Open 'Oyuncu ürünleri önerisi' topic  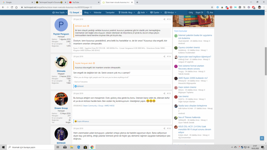point(189,47)
